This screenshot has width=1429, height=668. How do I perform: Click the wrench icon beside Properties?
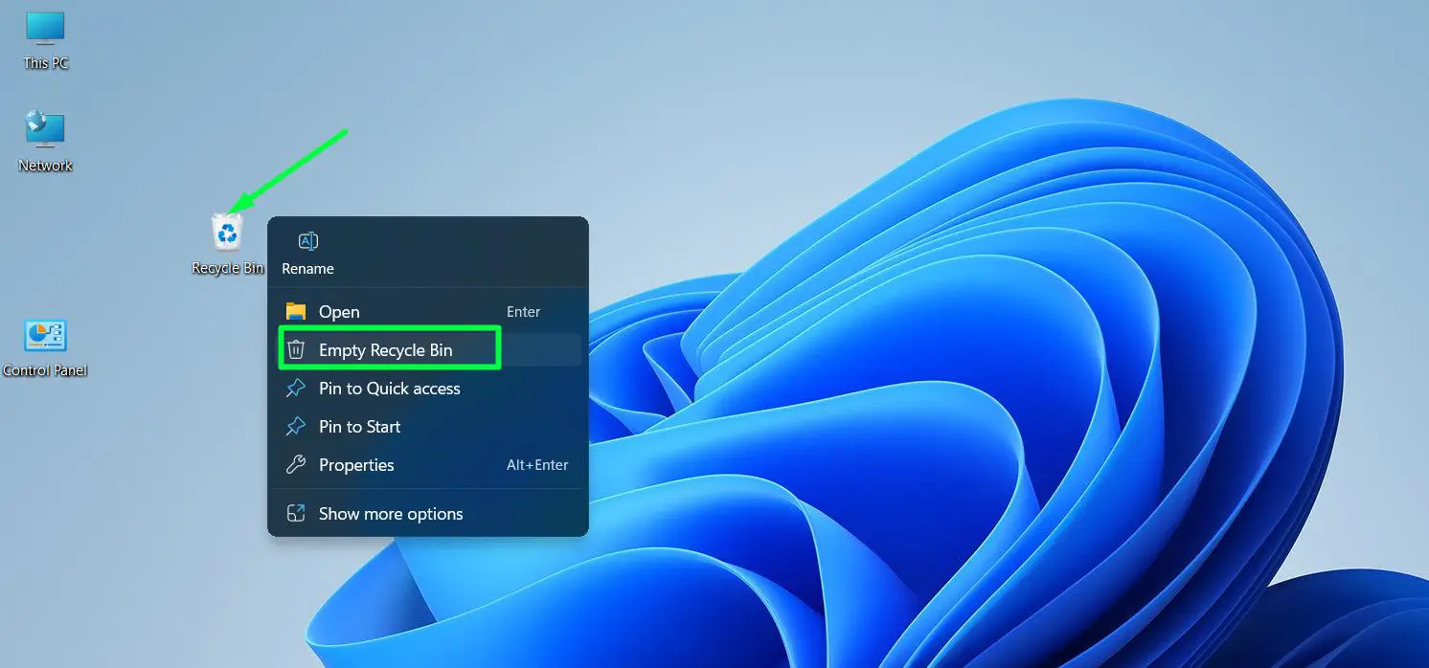297,464
